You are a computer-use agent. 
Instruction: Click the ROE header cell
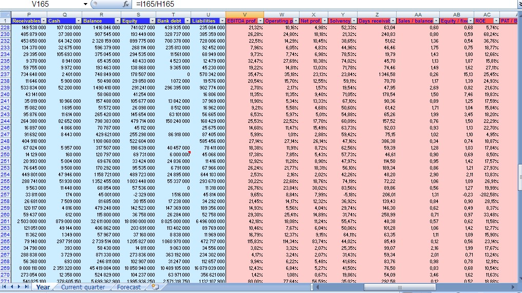click(x=487, y=21)
